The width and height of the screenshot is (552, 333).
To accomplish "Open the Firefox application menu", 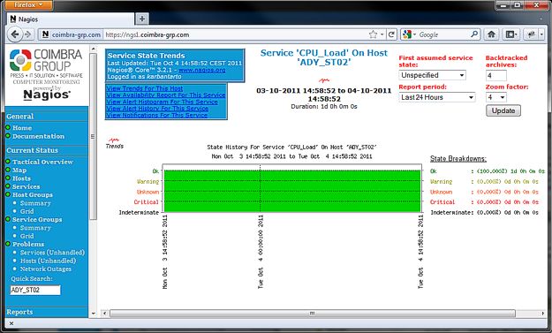I will point(29,5).
